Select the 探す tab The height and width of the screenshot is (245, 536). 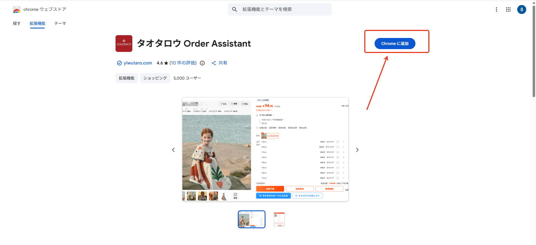[x=17, y=23]
